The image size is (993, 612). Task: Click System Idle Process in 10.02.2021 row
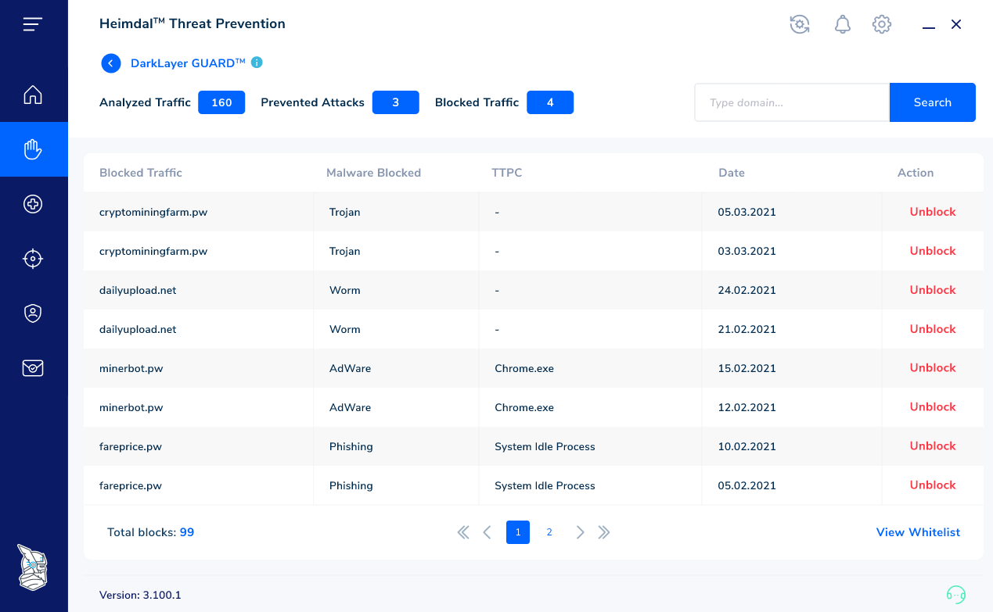tap(545, 446)
